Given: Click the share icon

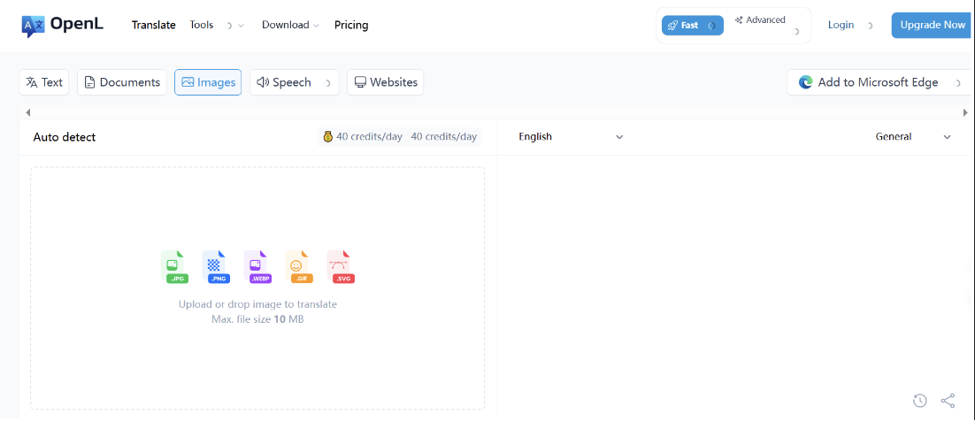Looking at the screenshot, I should tap(948, 401).
